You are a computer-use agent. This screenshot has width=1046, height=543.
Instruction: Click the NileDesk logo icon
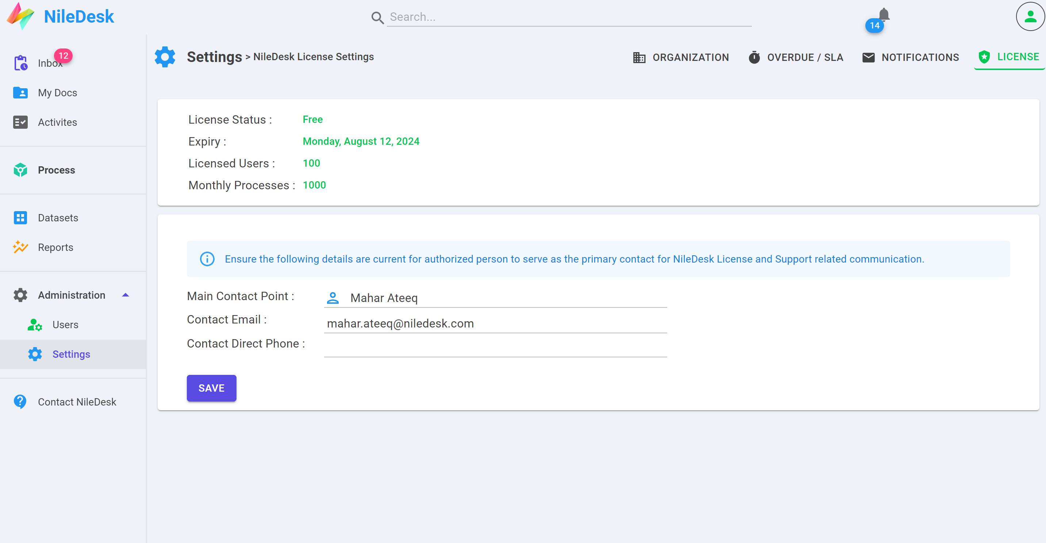pos(20,16)
